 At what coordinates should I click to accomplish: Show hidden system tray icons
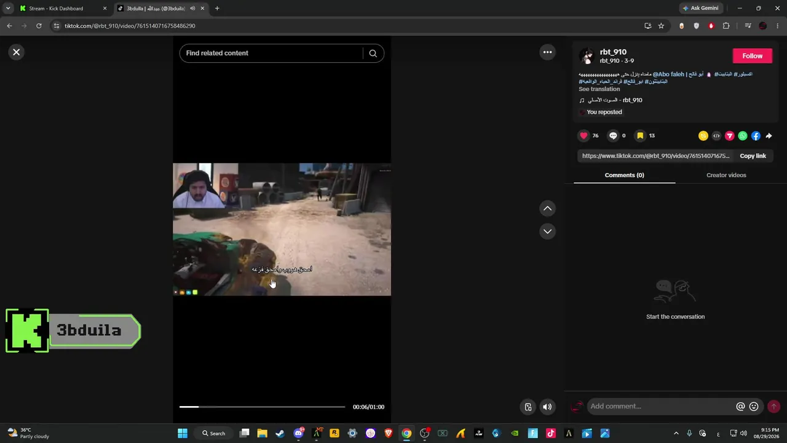676,433
